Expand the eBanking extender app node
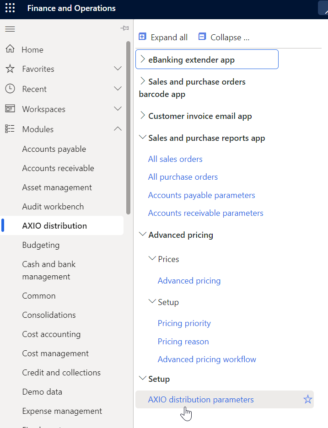Screen dimensions: 328x428 143,59
